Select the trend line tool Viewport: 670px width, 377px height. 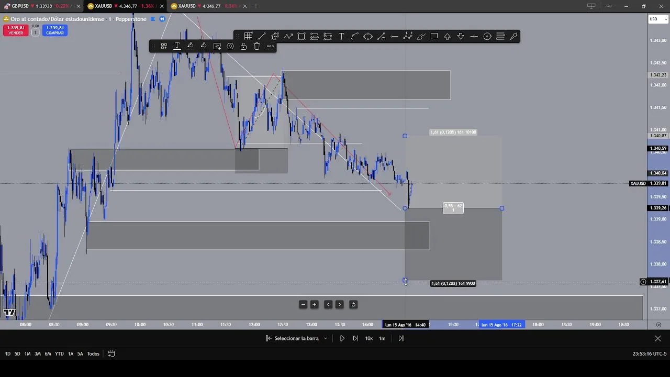(262, 36)
